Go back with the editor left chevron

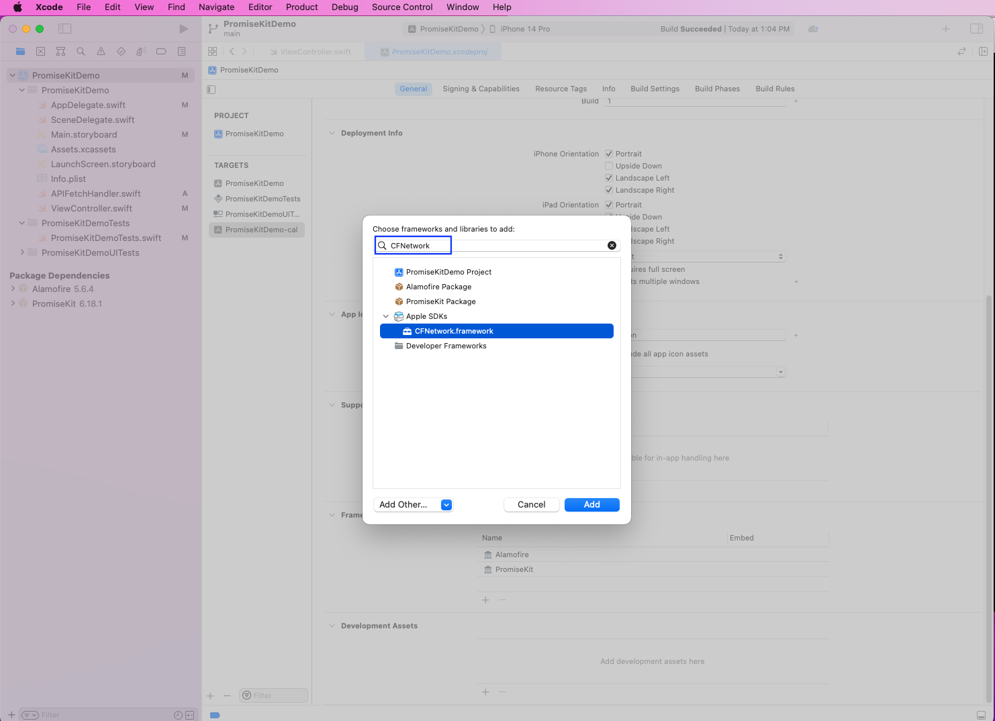point(232,51)
